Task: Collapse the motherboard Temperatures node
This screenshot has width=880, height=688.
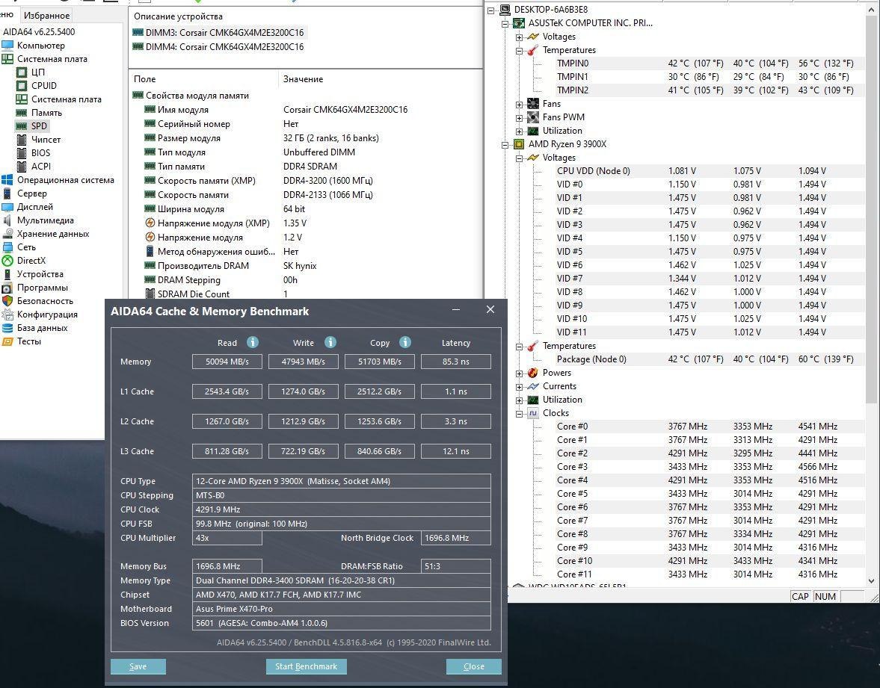Action: [x=519, y=51]
